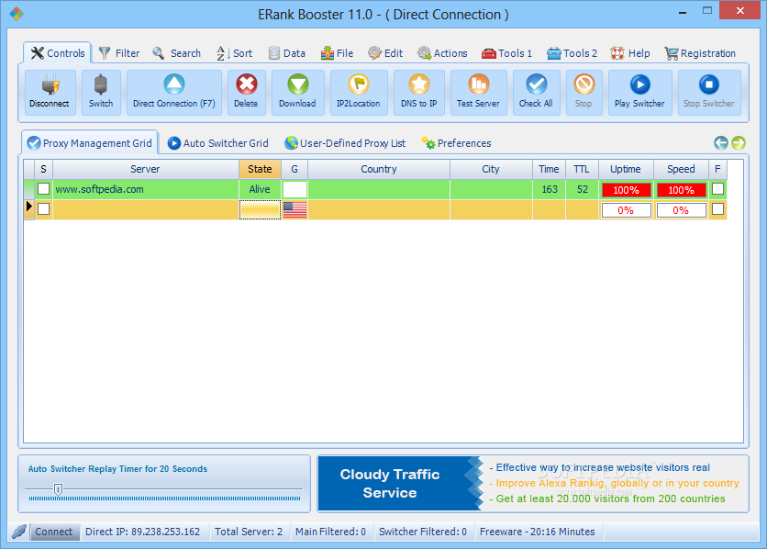The height and width of the screenshot is (549, 767).
Task: Click the Uptime column header
Action: click(626, 169)
